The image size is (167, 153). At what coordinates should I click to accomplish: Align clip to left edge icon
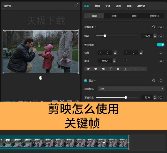88,69
